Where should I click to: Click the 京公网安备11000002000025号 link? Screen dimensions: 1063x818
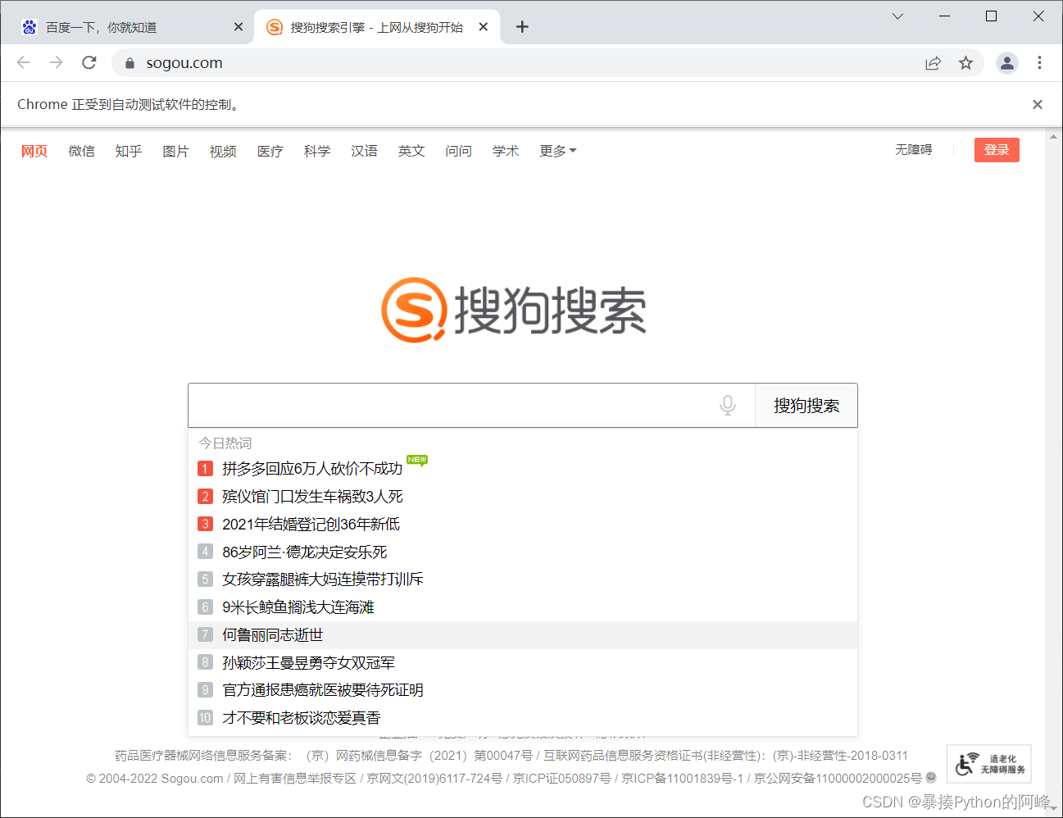click(x=838, y=778)
